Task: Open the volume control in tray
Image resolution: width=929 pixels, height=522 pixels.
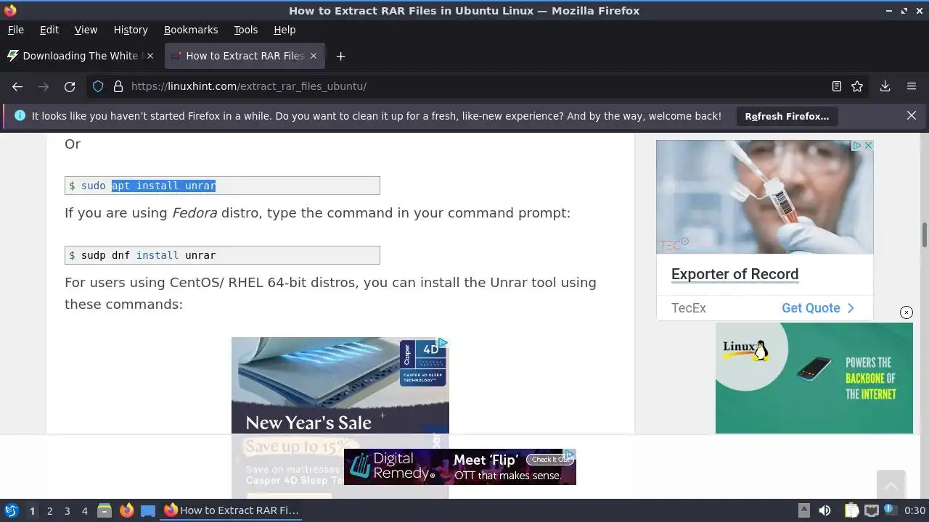Action: pos(824,510)
